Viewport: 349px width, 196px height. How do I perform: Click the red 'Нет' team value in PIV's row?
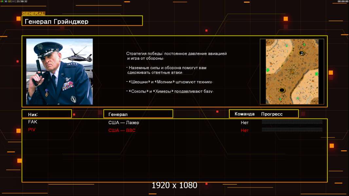pyautogui.click(x=245, y=130)
